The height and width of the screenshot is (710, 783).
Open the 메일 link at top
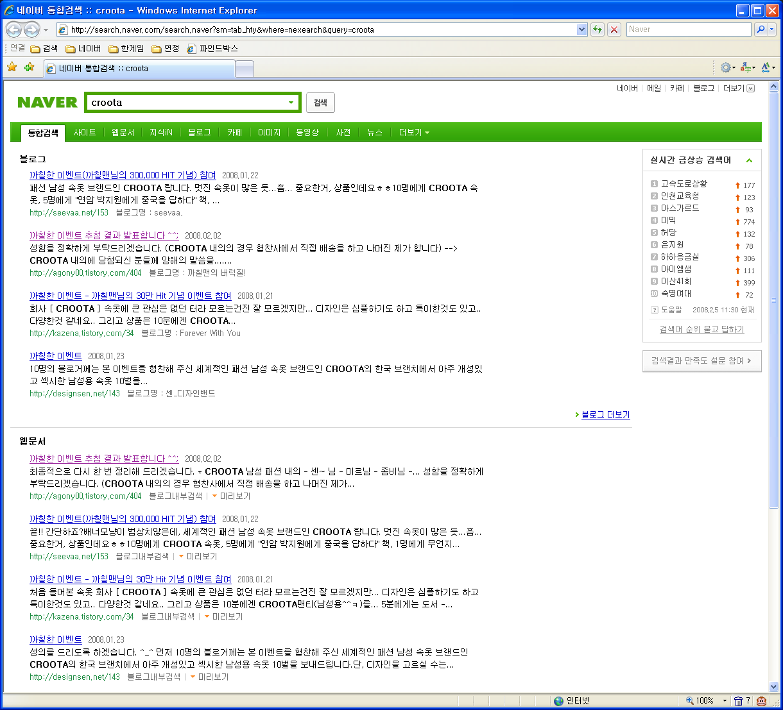coord(654,89)
